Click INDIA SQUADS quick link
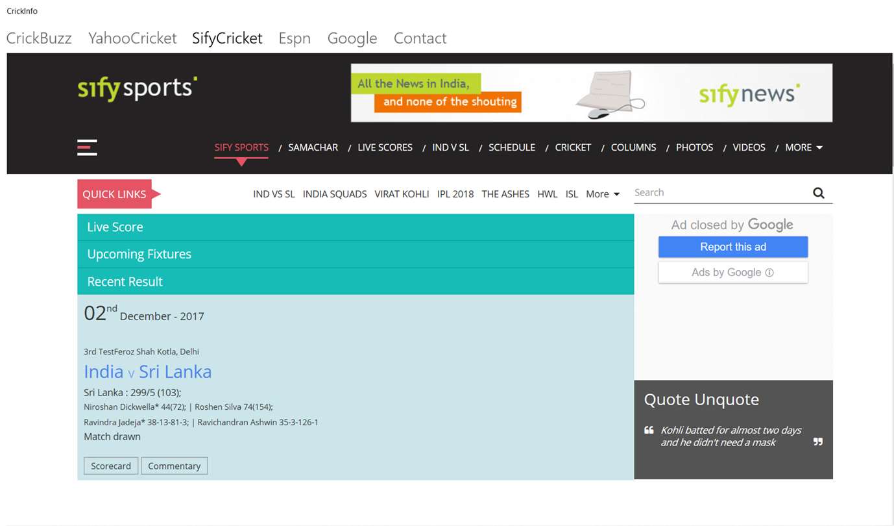 [x=335, y=194]
